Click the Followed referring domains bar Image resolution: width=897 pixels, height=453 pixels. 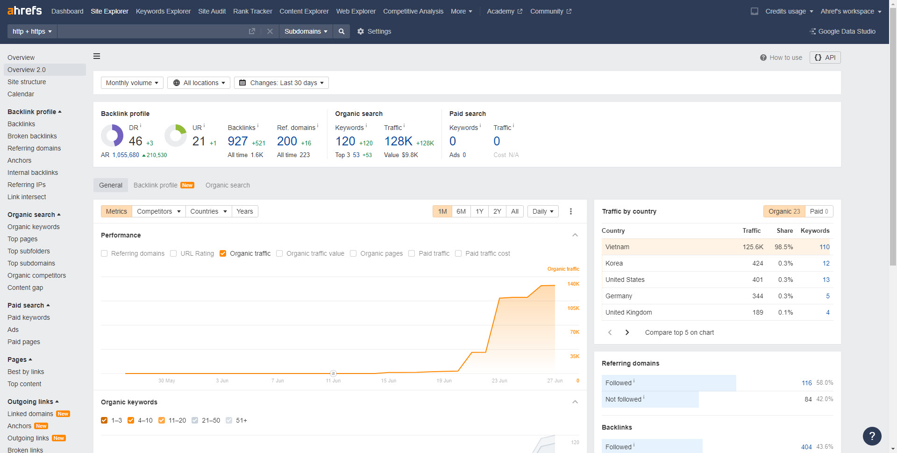pyautogui.click(x=669, y=383)
